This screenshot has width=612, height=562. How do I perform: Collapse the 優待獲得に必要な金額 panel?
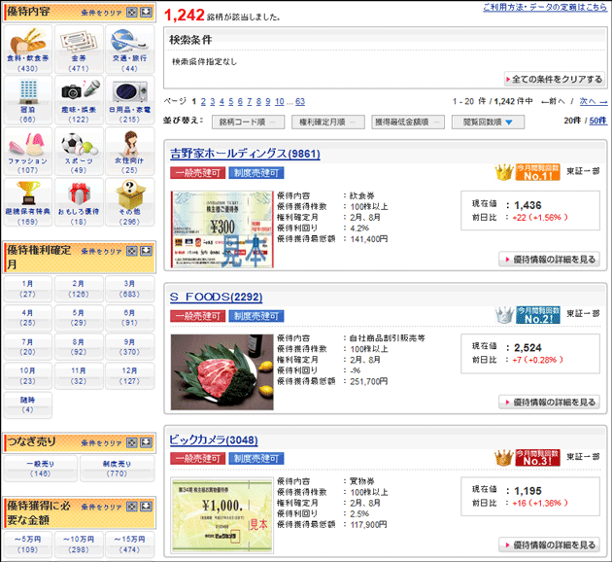(x=146, y=507)
